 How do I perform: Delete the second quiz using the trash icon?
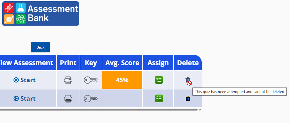pyautogui.click(x=188, y=98)
